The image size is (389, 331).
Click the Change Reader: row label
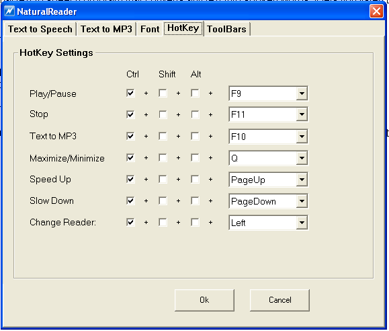coord(62,222)
